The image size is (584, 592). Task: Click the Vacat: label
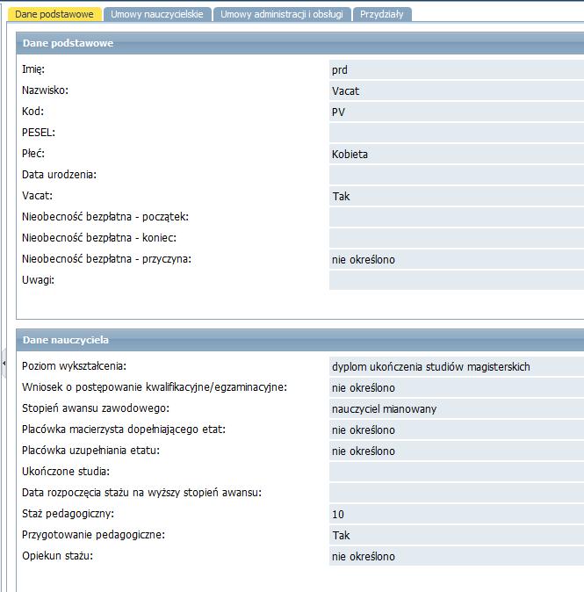coord(38,196)
